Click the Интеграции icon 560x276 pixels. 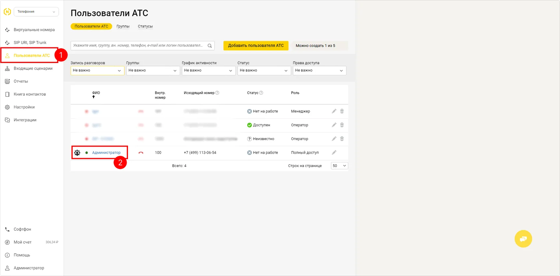point(7,120)
